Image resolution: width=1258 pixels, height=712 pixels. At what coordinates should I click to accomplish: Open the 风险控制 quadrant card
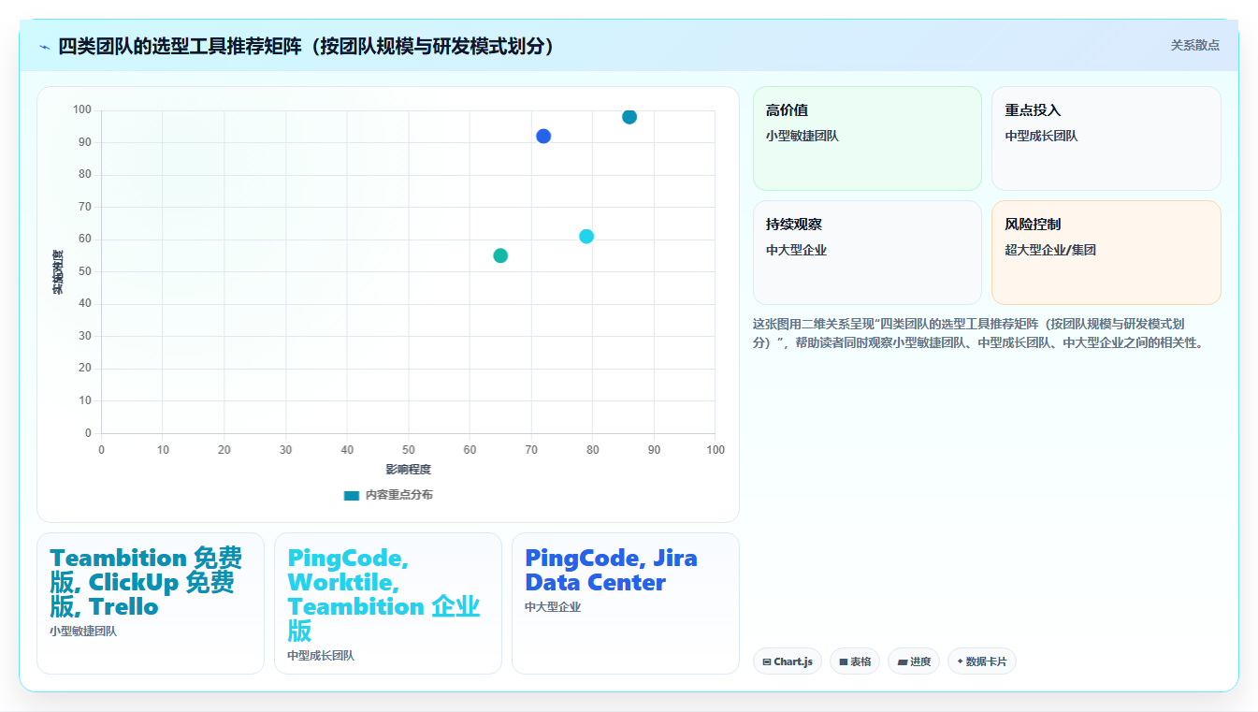click(1106, 253)
